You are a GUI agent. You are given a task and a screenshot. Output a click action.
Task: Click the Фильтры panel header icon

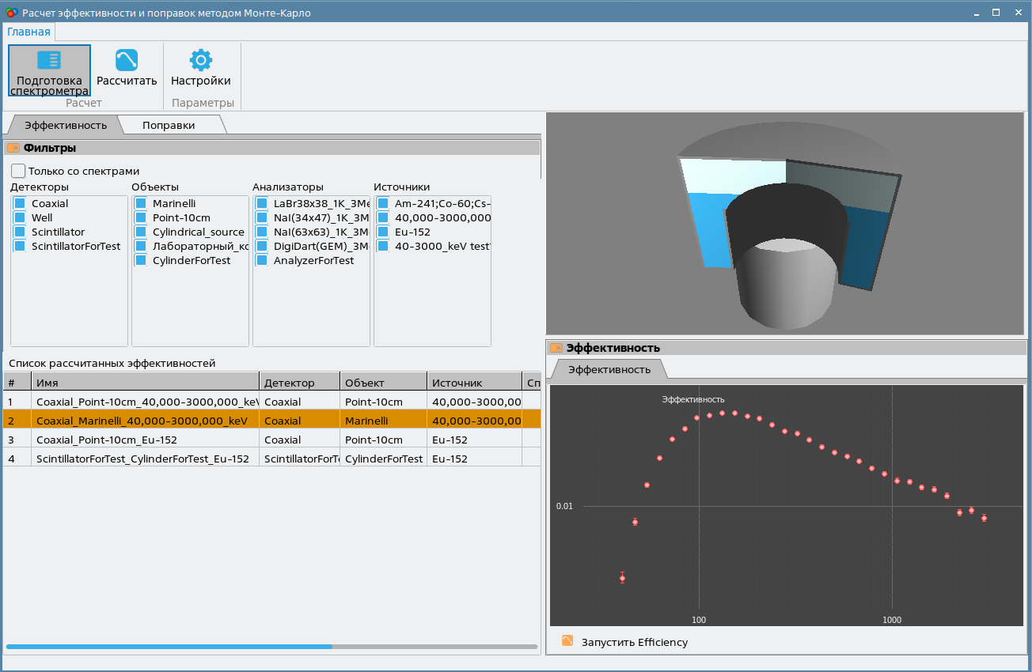point(13,148)
